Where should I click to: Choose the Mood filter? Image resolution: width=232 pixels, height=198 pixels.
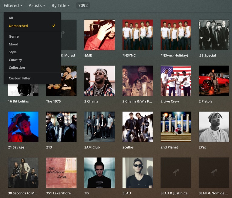(32, 44)
